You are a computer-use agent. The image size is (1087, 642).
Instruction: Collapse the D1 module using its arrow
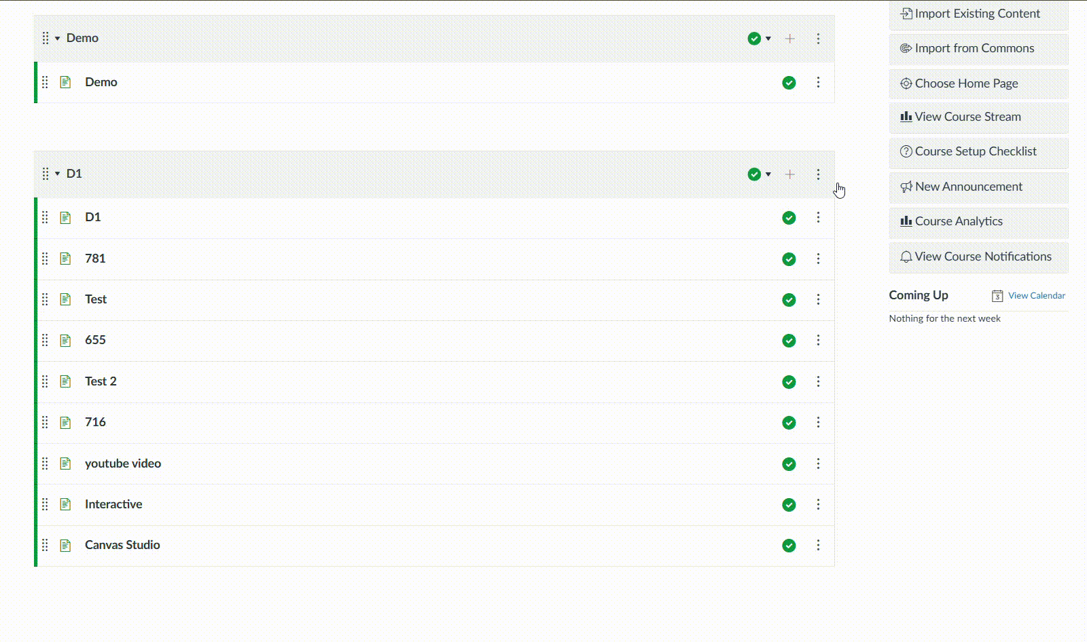[58, 174]
